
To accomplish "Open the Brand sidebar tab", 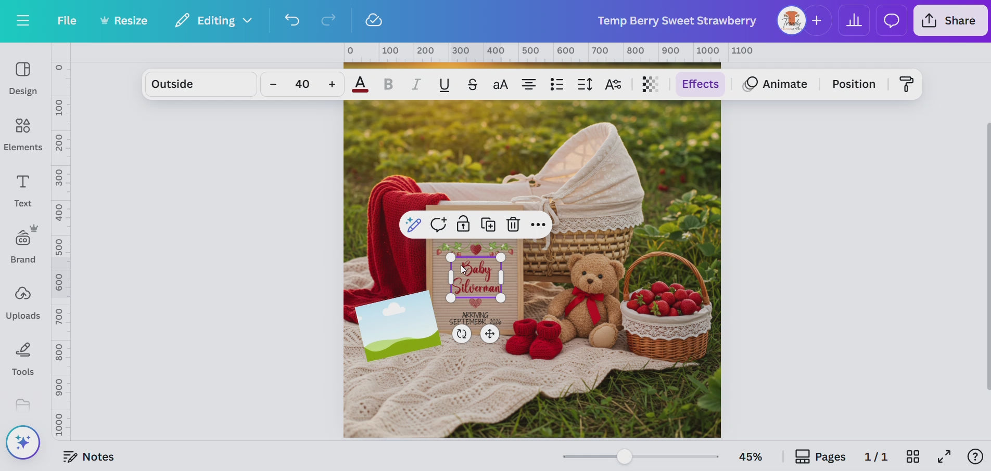I will pos(23,247).
